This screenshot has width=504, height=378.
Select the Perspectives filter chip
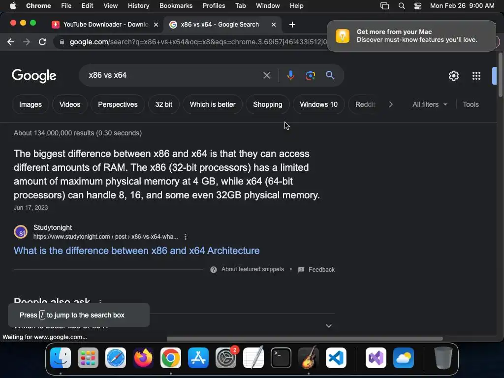pos(118,104)
